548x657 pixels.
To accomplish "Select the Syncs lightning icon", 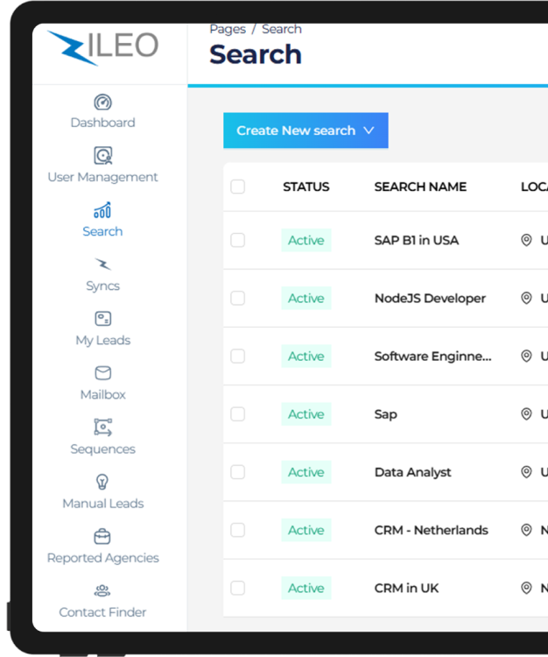I will [102, 265].
